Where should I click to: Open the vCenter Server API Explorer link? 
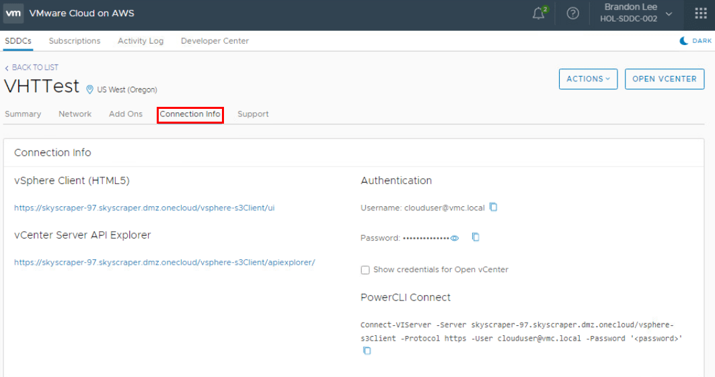(164, 263)
